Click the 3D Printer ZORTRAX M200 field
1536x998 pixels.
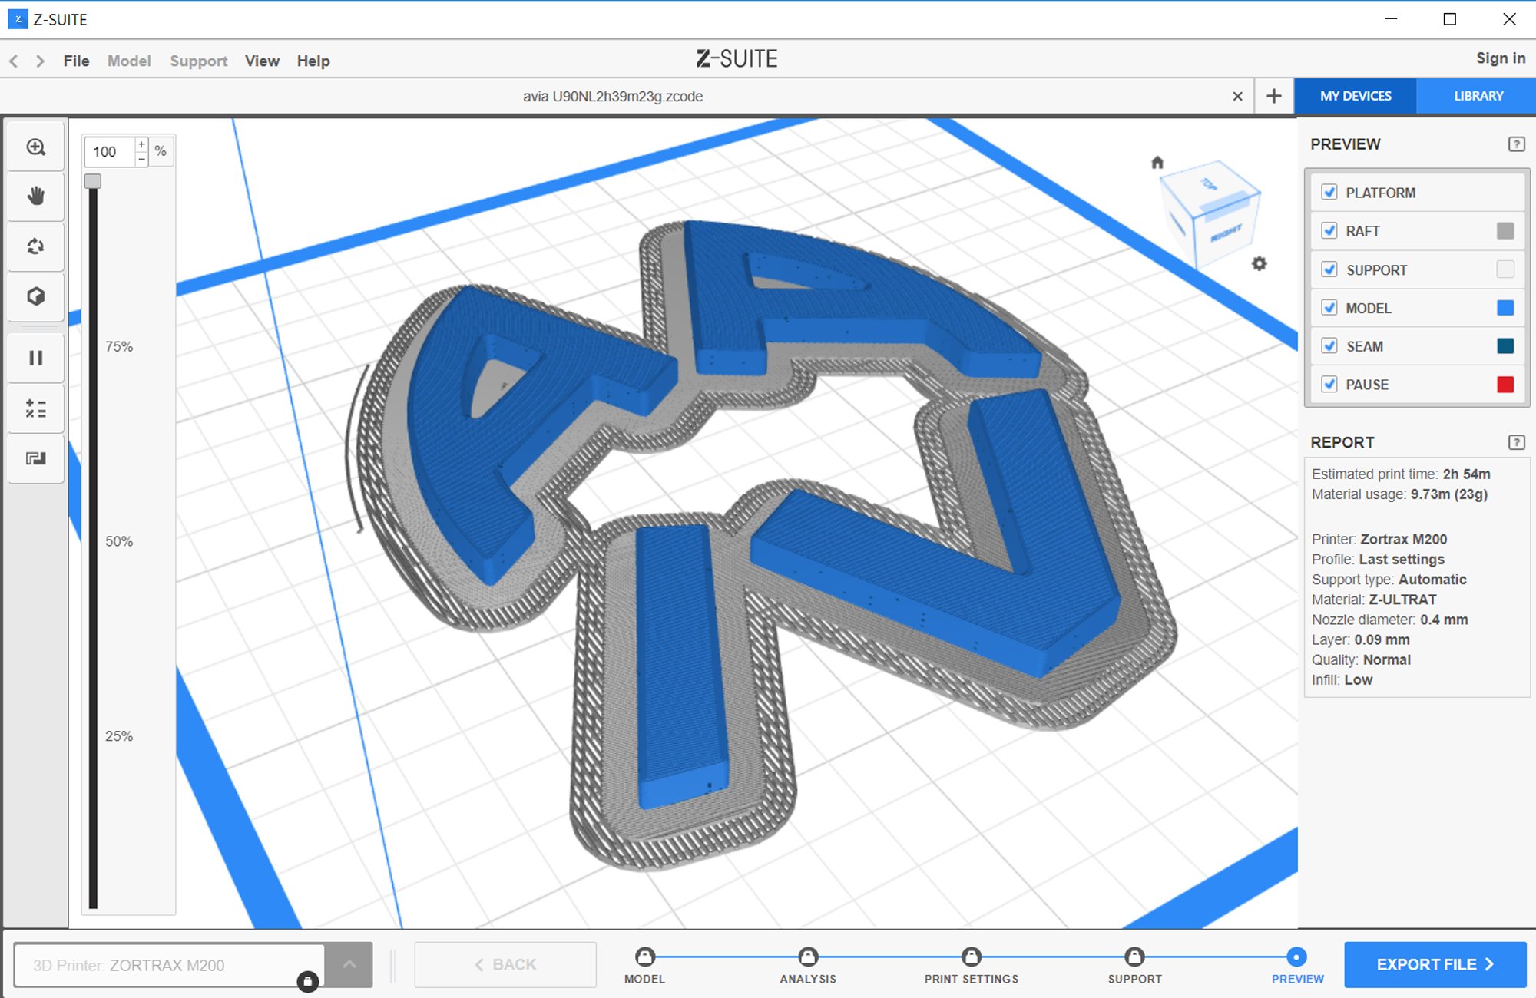170,965
